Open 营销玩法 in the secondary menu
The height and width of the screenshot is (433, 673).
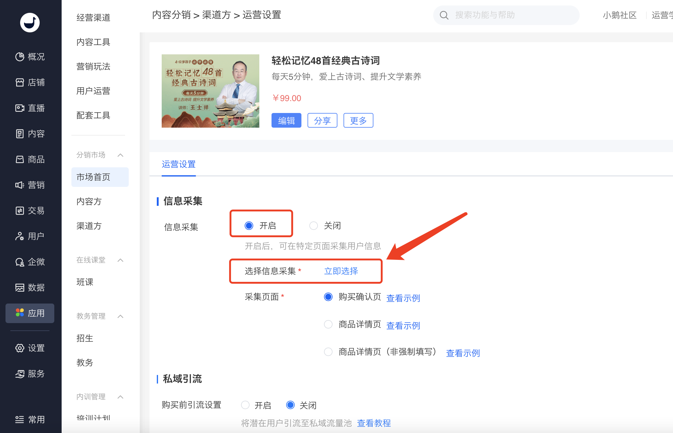coord(93,67)
